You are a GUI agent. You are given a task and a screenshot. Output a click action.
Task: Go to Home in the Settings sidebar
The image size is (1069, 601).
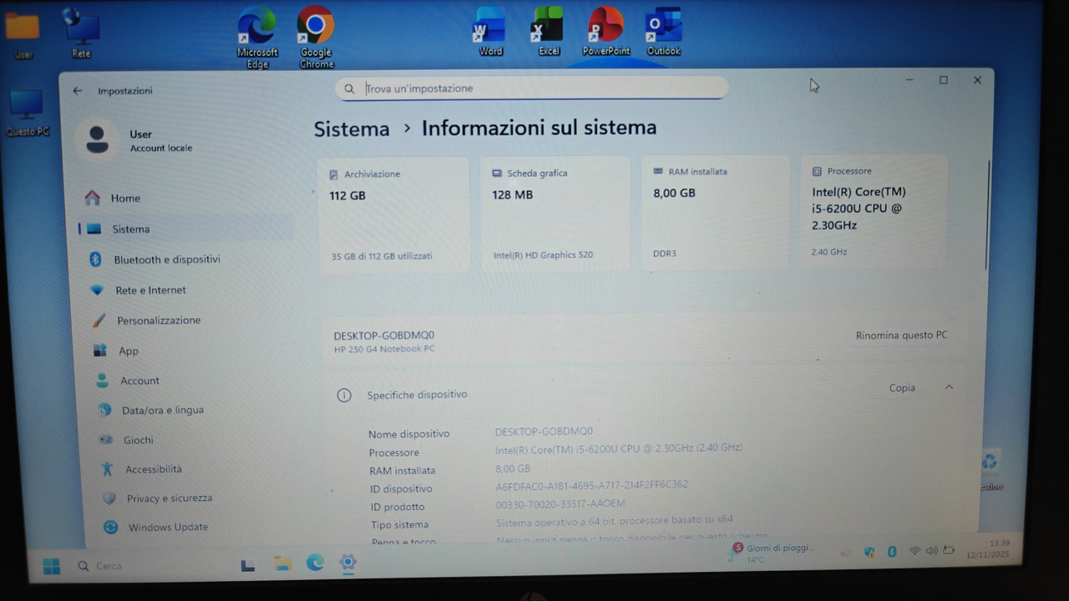pyautogui.click(x=125, y=198)
